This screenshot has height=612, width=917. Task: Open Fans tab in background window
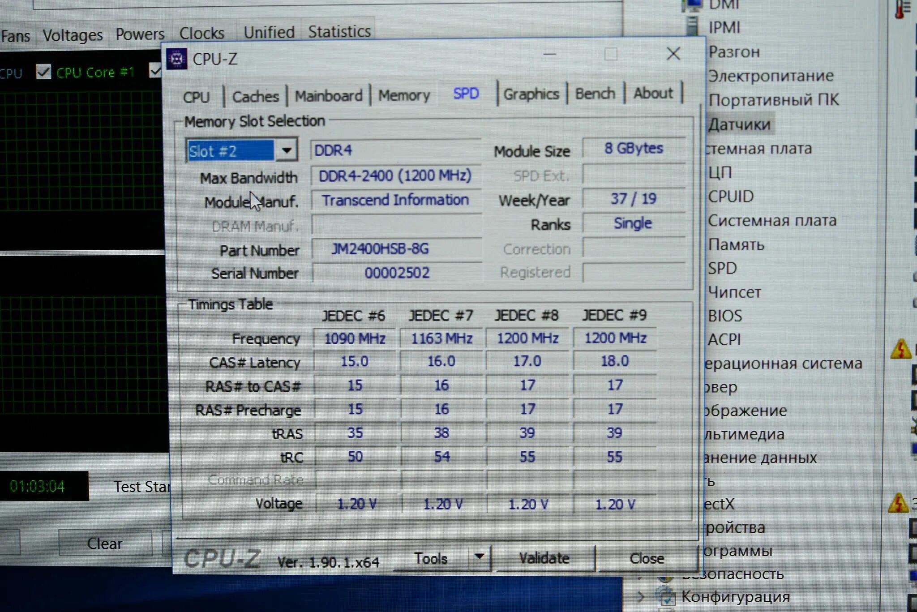pyautogui.click(x=15, y=36)
